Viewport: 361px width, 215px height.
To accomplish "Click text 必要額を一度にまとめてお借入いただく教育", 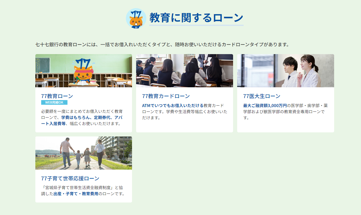I will (x=82, y=111).
